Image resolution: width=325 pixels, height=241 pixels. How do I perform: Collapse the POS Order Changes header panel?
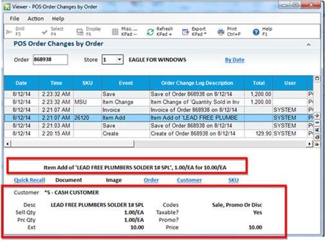308,44
